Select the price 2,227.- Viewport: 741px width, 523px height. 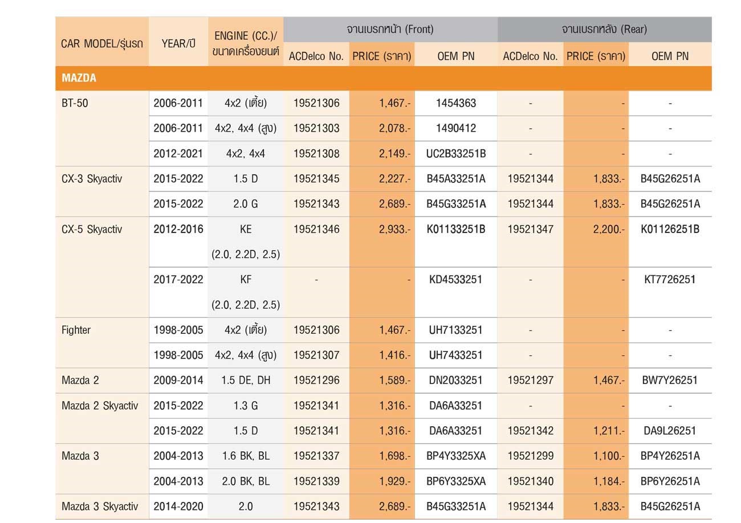394,179
